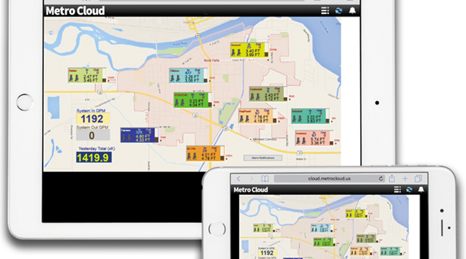
Task: Click the tank level bar beside orange tile
Action: pos(222,154)
